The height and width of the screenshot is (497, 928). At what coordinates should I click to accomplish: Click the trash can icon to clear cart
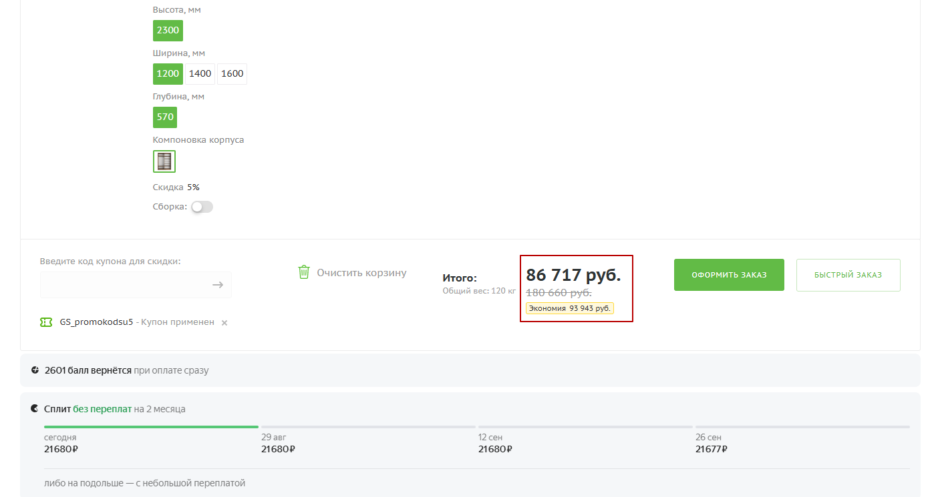[x=304, y=272]
